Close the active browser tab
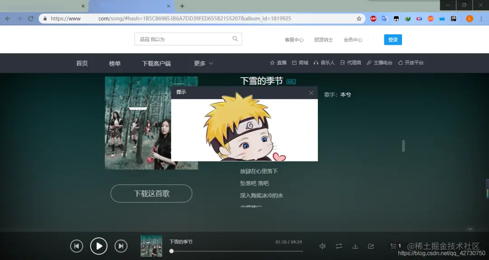 click(x=168, y=6)
